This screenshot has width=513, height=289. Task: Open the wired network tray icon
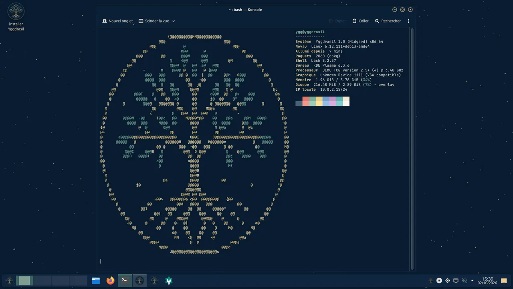(456, 281)
